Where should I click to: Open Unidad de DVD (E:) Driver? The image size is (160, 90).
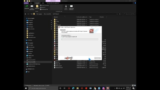pos(34,64)
